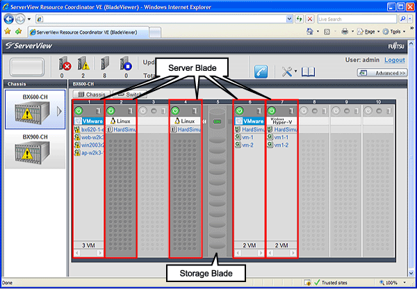Screen dimensions: 417x289
Task: Select the BX900-CH chassis thumbnail
Action: (x=35, y=149)
